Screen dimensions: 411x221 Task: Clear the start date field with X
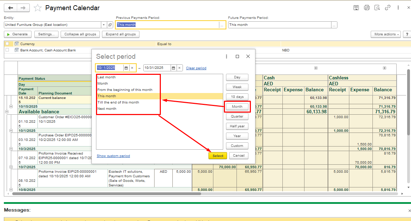pos(132,68)
